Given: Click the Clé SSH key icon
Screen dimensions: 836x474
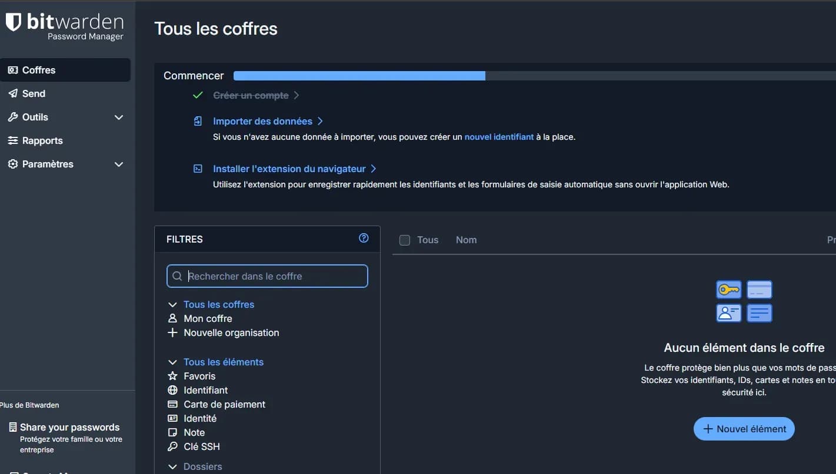Looking at the screenshot, I should tap(172, 446).
